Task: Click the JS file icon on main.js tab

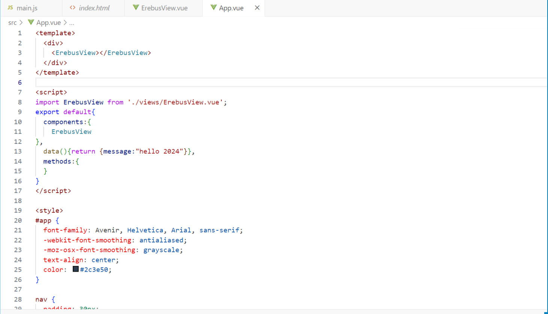Action: click(10, 7)
